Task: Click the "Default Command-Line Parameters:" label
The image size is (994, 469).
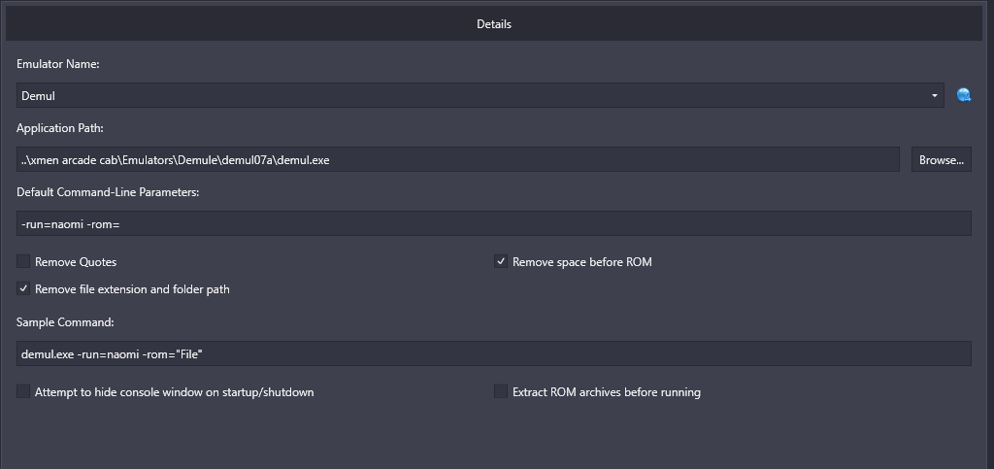Action: (108, 192)
